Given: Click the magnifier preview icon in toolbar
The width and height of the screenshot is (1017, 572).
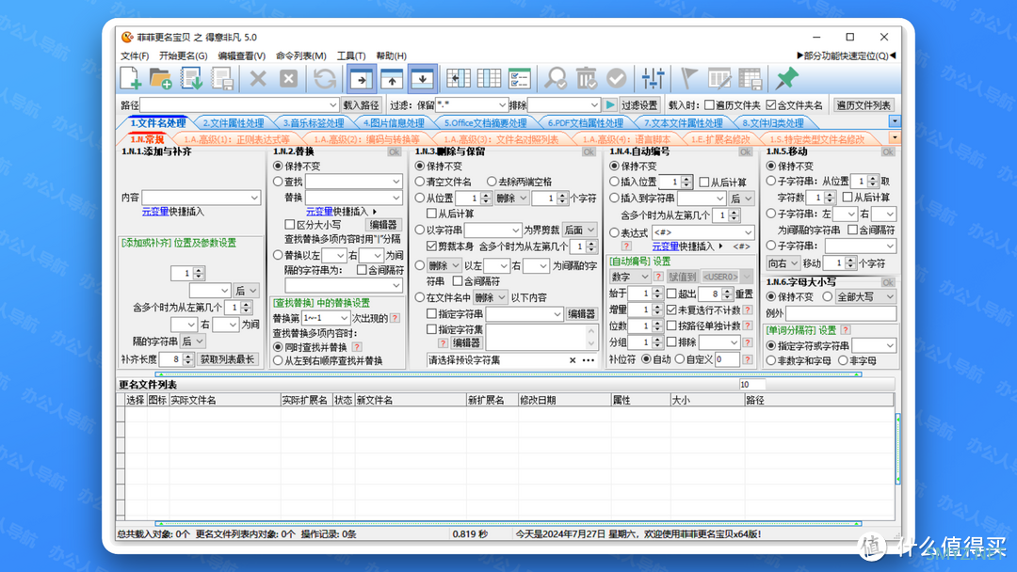Looking at the screenshot, I should pos(556,78).
